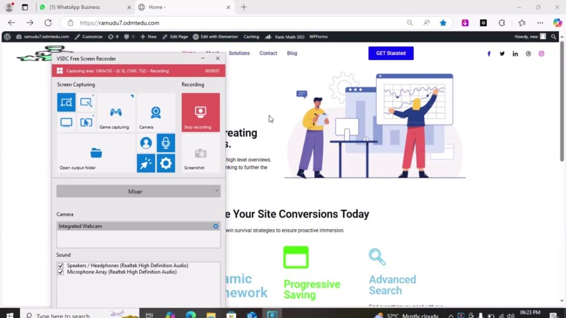Click Edit with Elementor link
The height and width of the screenshot is (318, 566).
[x=216, y=36]
